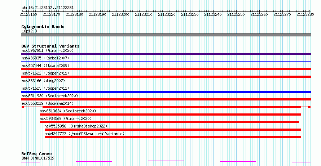Click ruler position 21123210
Screen dimensions: 321x166
tap(144, 14)
